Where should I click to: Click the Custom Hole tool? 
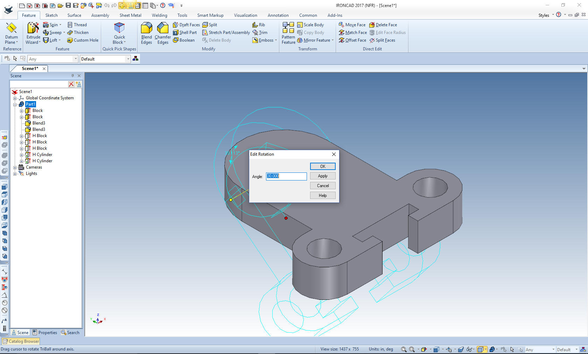point(83,40)
